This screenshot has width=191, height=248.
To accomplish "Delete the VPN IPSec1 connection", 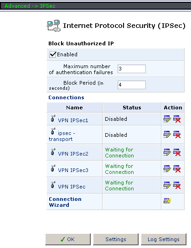I will (x=177, y=119).
